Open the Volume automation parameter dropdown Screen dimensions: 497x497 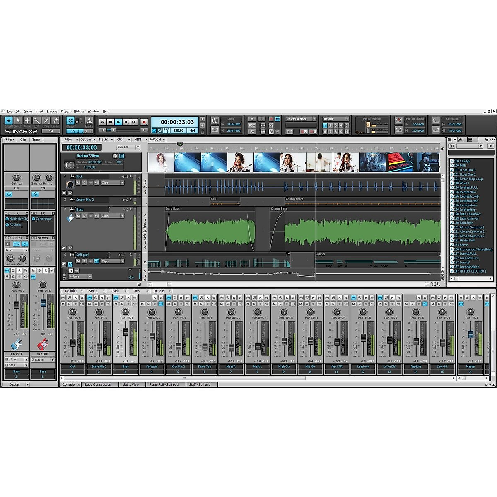89,277
